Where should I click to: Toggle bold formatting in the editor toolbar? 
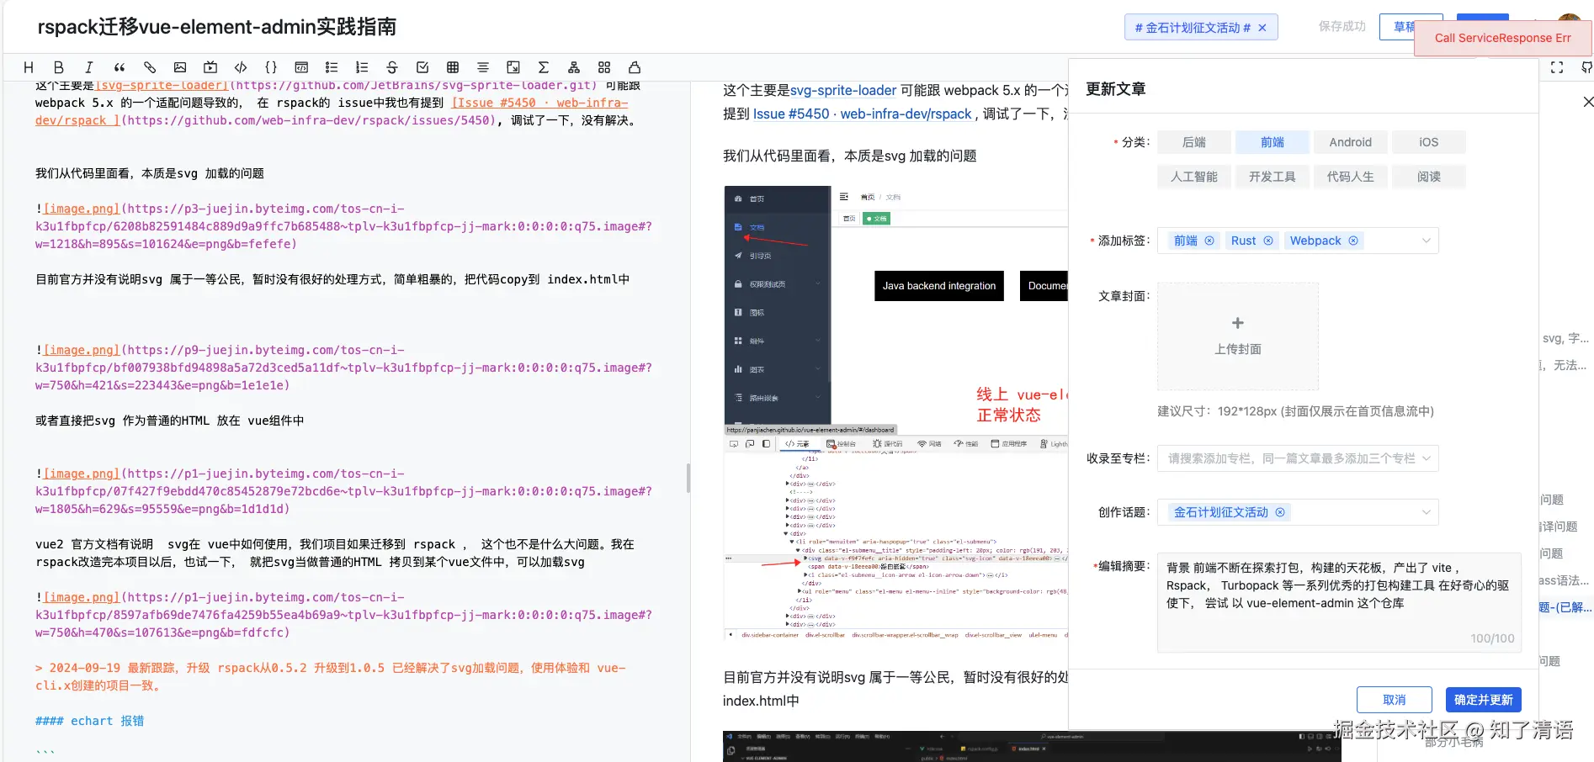(x=58, y=67)
